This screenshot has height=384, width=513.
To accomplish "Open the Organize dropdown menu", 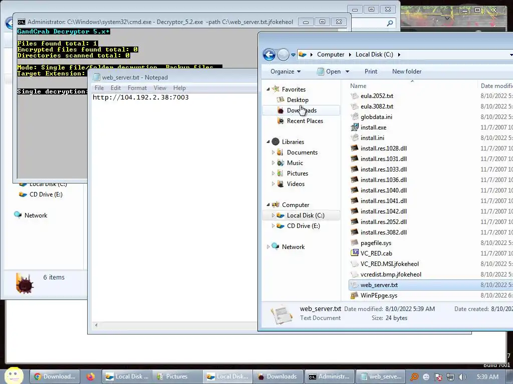I will [x=285, y=71].
